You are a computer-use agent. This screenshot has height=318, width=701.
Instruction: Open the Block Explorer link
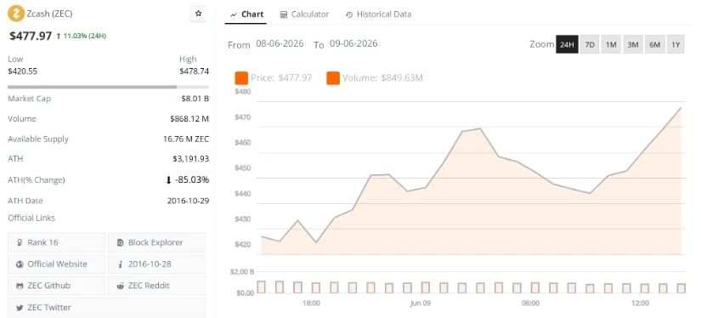157,242
